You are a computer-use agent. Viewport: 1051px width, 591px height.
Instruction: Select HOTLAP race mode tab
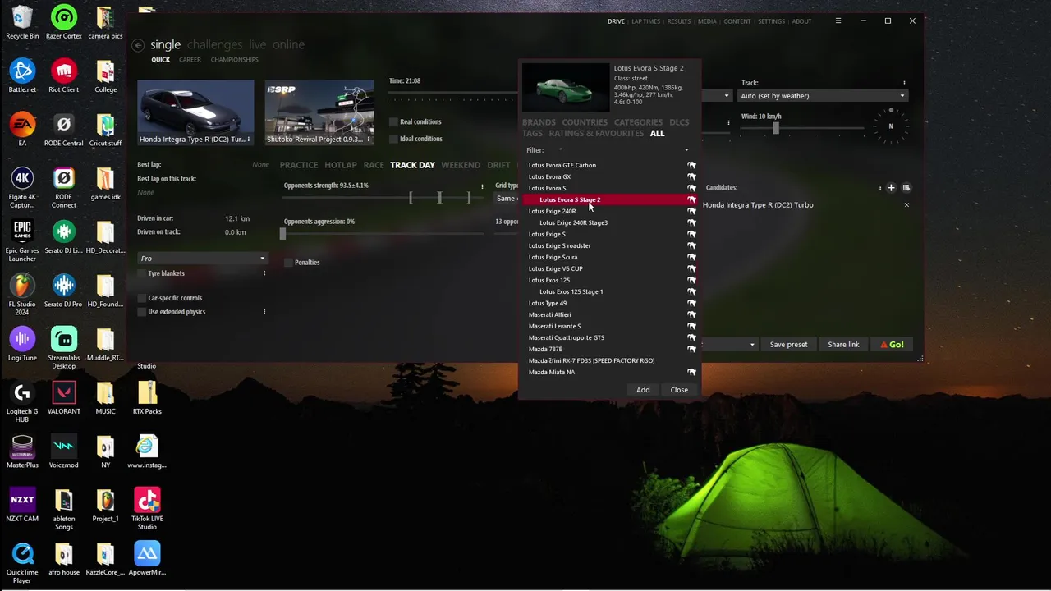[x=341, y=165]
